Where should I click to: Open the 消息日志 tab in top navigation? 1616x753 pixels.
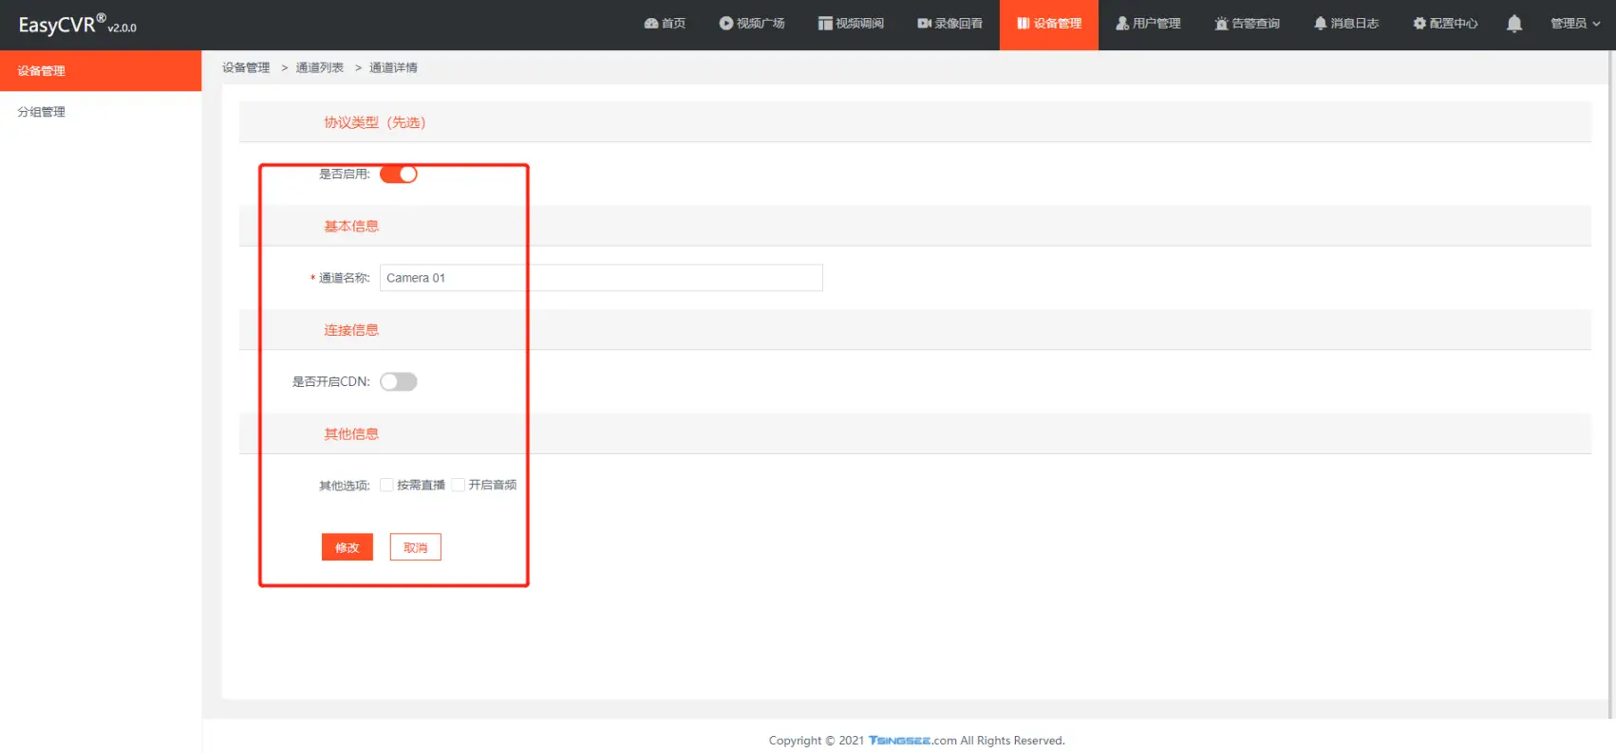click(1346, 24)
